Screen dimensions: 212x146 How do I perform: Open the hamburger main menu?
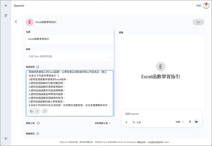point(6,6)
